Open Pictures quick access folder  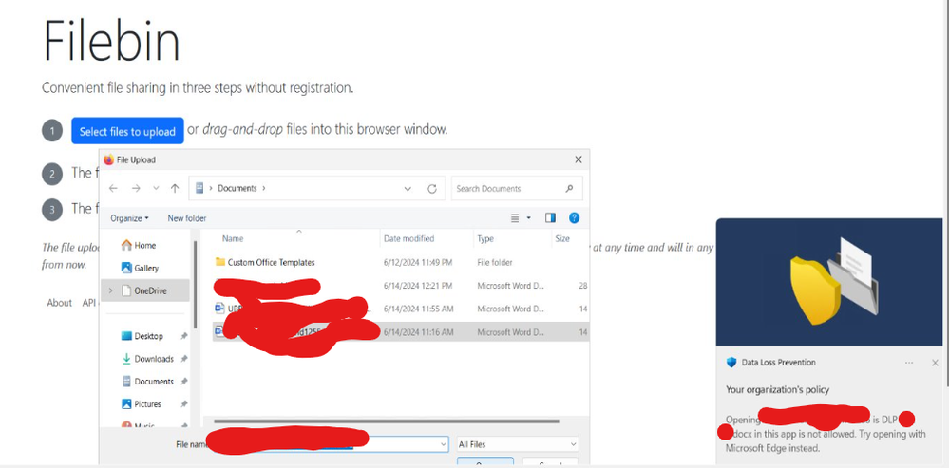pyautogui.click(x=147, y=403)
